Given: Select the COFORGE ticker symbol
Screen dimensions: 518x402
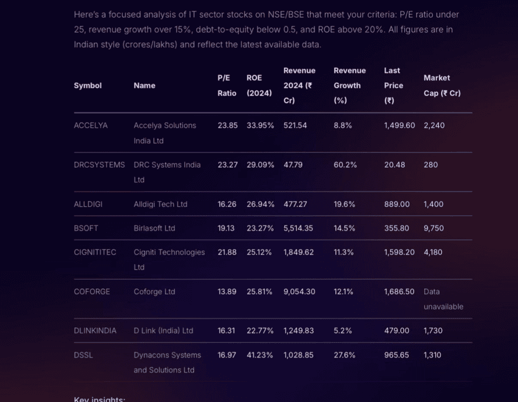Looking at the screenshot, I should [x=92, y=291].
